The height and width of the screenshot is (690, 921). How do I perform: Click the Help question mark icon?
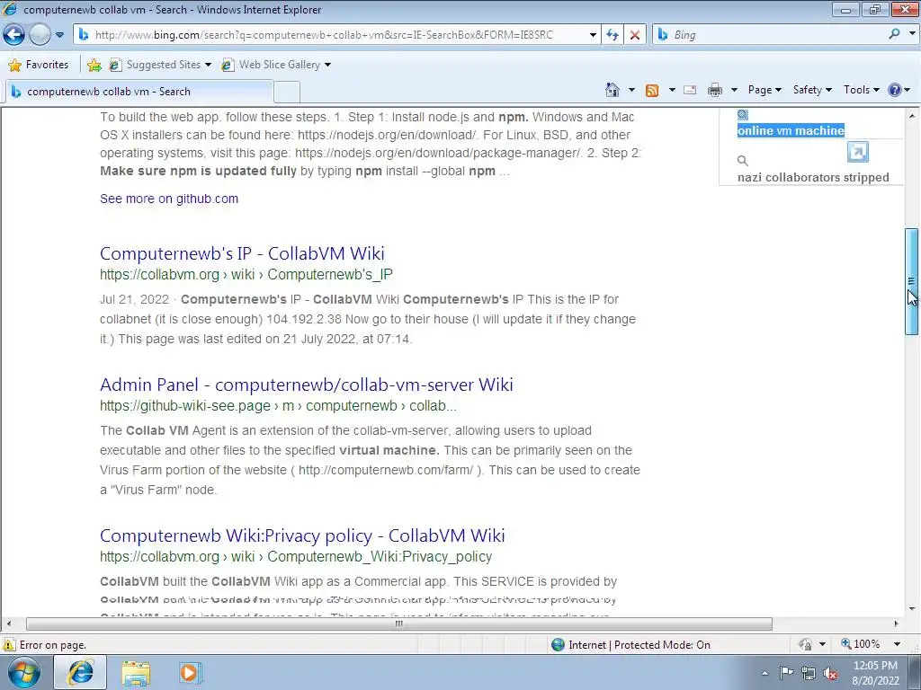click(x=895, y=90)
